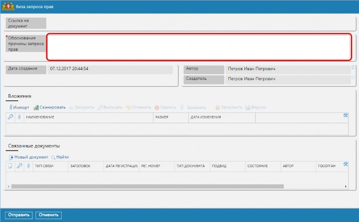Sort attachments by Наименование column
Image resolution: width=359 pixels, height=222 pixels.
click(88, 117)
